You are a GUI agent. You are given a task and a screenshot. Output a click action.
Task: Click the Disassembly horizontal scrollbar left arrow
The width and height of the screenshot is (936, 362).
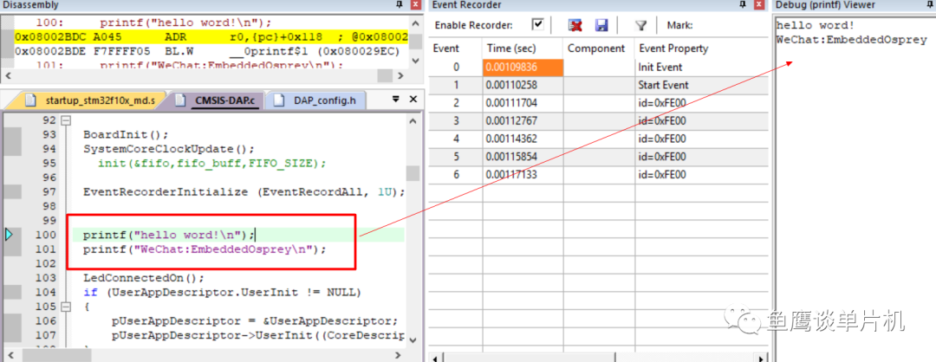7,75
